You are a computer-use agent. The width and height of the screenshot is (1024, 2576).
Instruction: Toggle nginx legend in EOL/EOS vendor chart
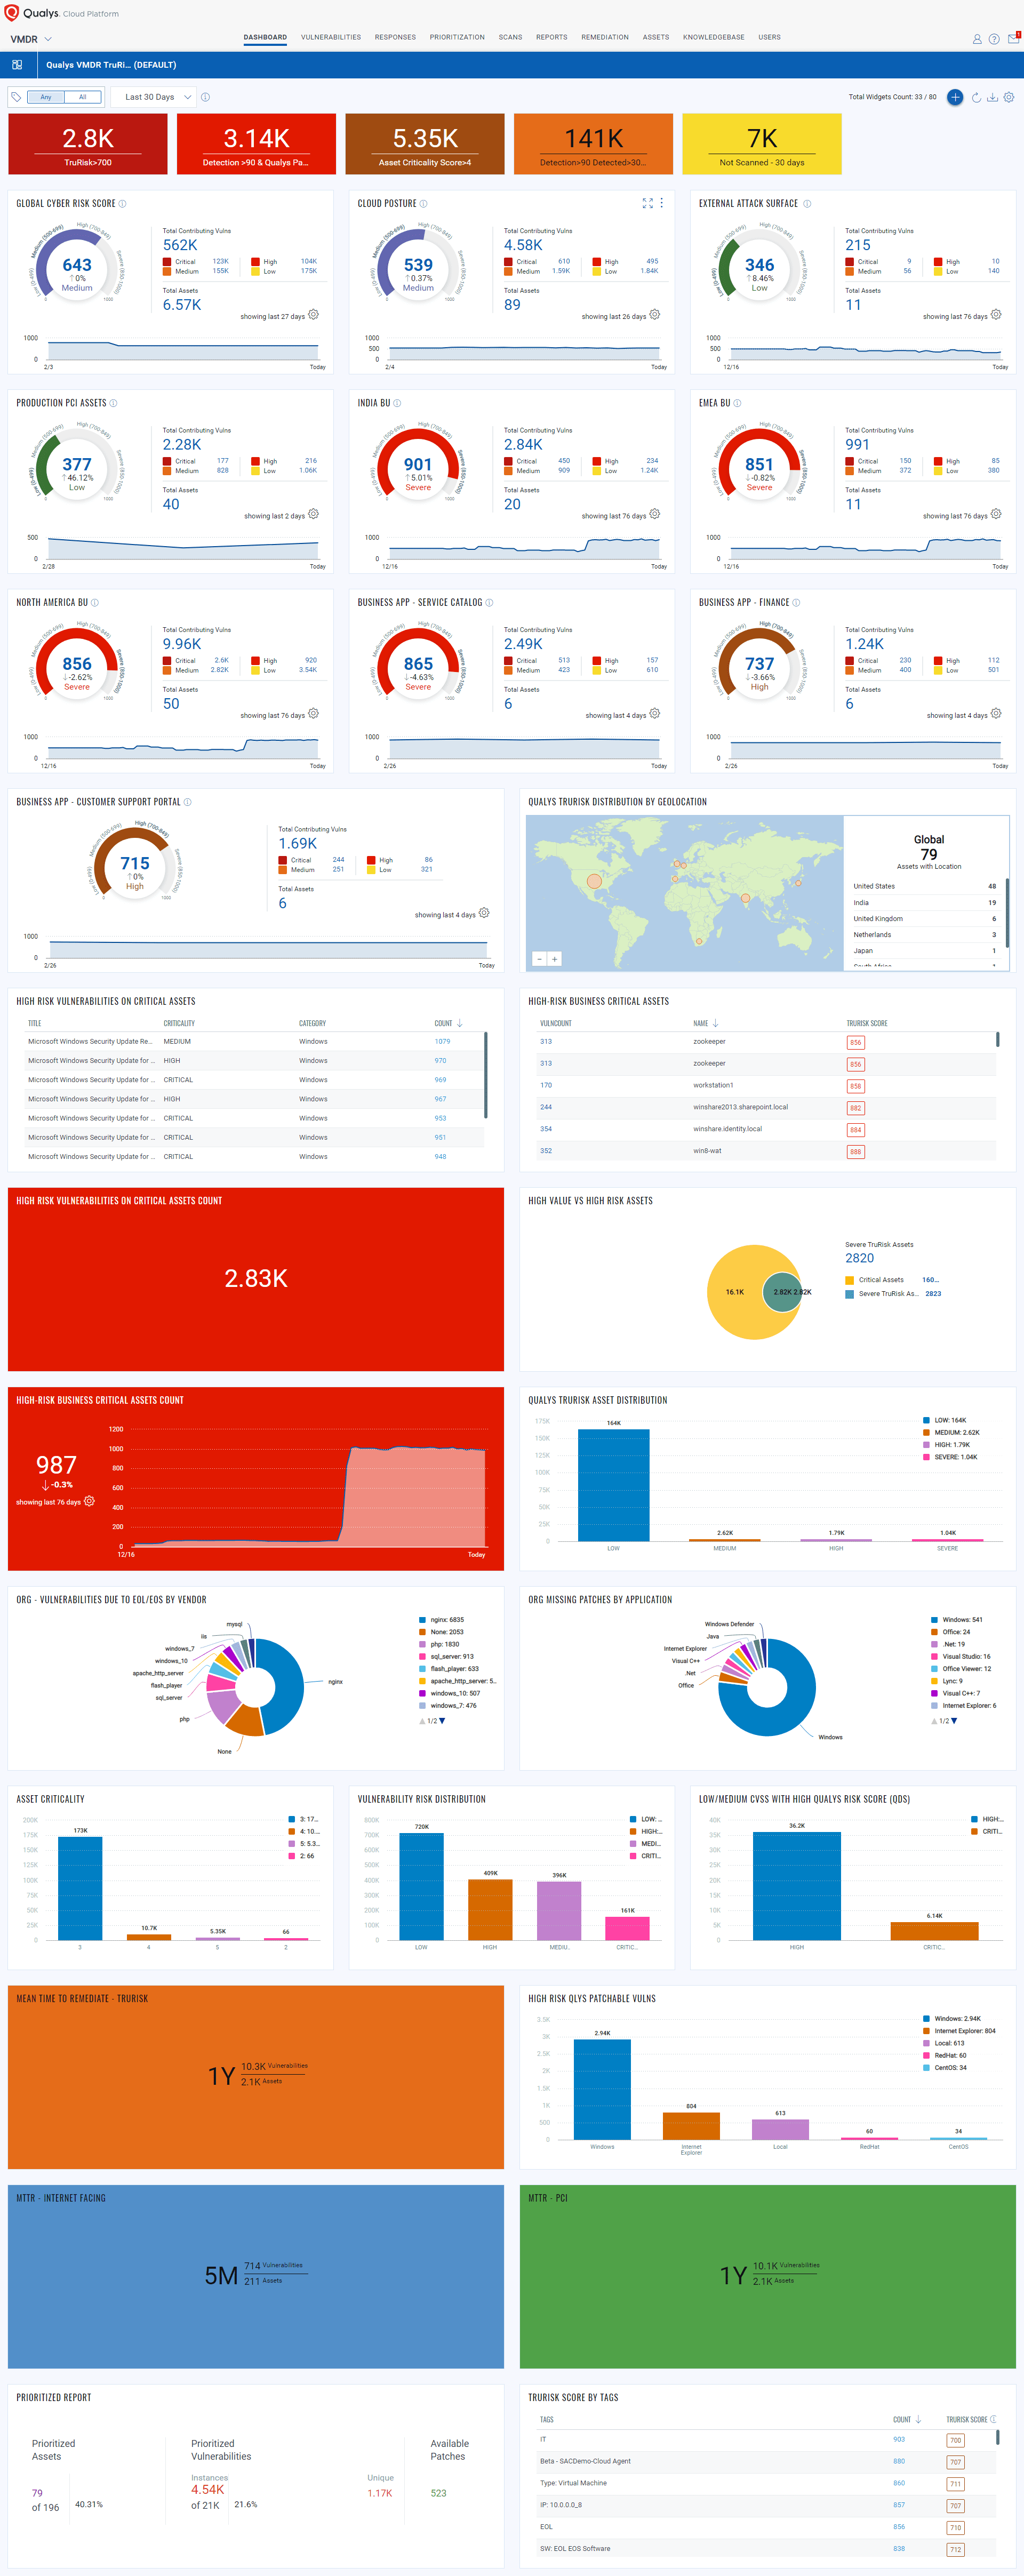(x=441, y=1620)
